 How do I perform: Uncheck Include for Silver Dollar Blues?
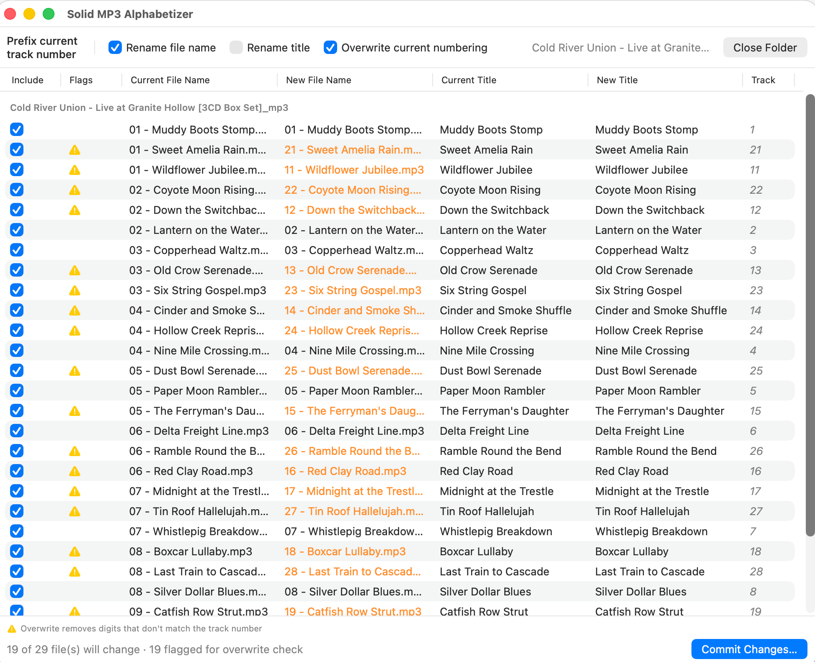(x=17, y=592)
